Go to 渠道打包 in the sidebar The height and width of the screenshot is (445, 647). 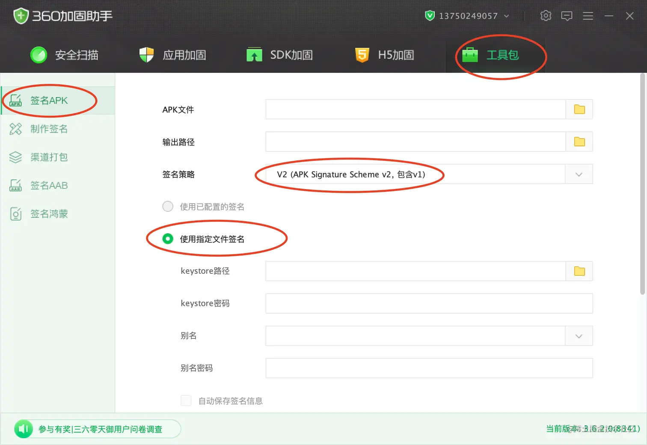tap(49, 157)
